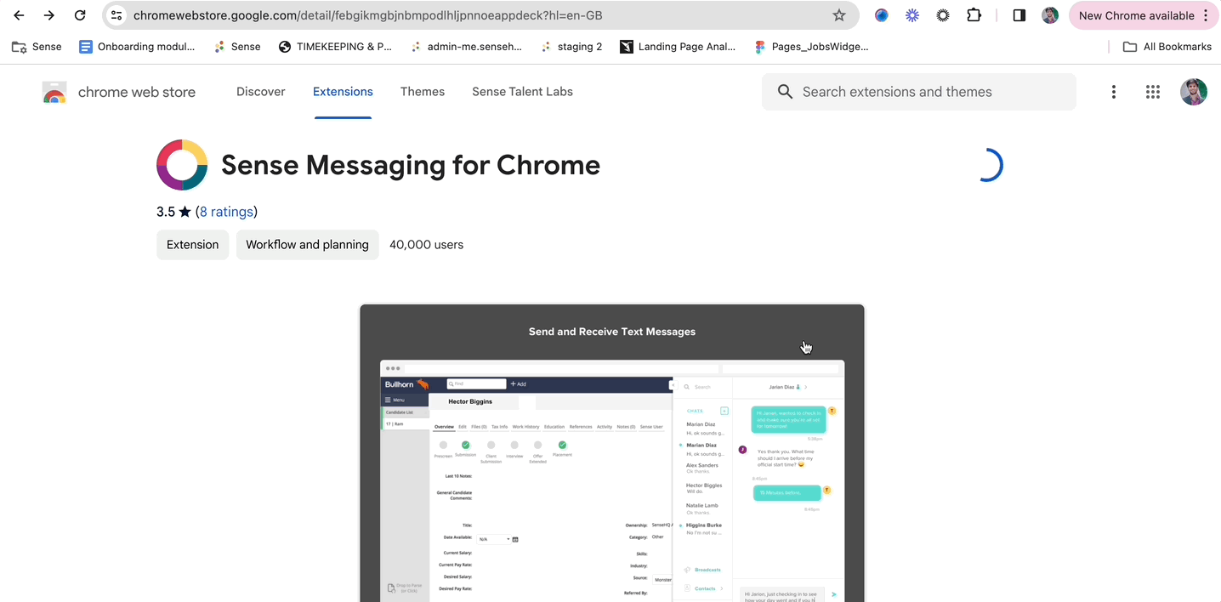Open the Sense bookmark folder

(37, 47)
